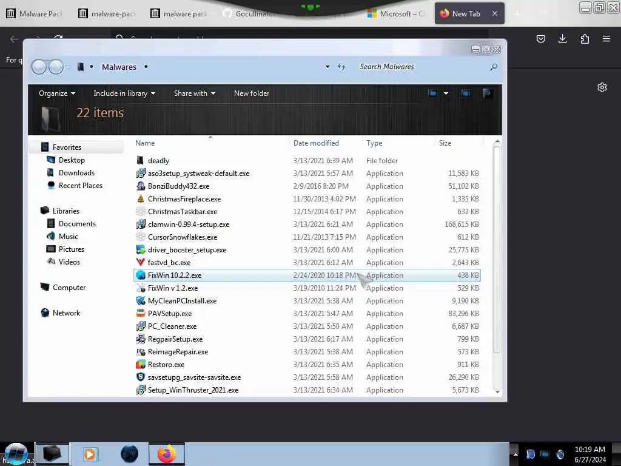Open Firefox downloads icon

tap(562, 39)
